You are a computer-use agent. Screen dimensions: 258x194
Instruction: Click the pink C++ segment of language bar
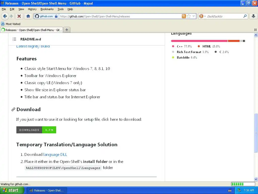click(x=199, y=41)
